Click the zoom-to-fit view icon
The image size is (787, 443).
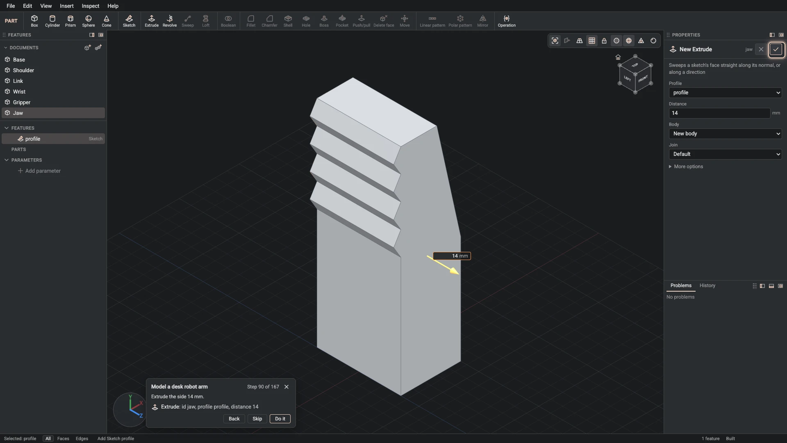[x=555, y=41]
